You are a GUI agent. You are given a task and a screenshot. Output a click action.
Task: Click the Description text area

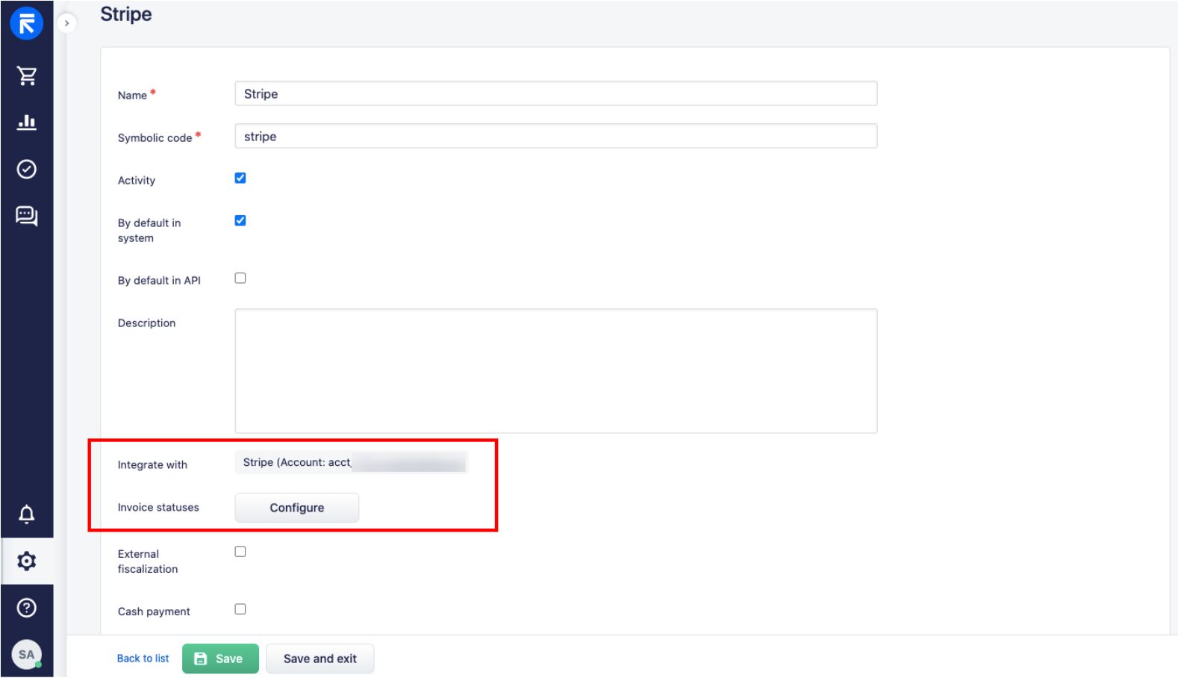[x=556, y=371]
